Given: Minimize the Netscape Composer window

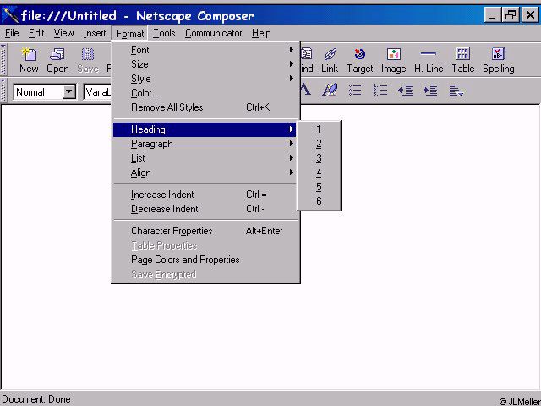Looking at the screenshot, I should click(492, 15).
